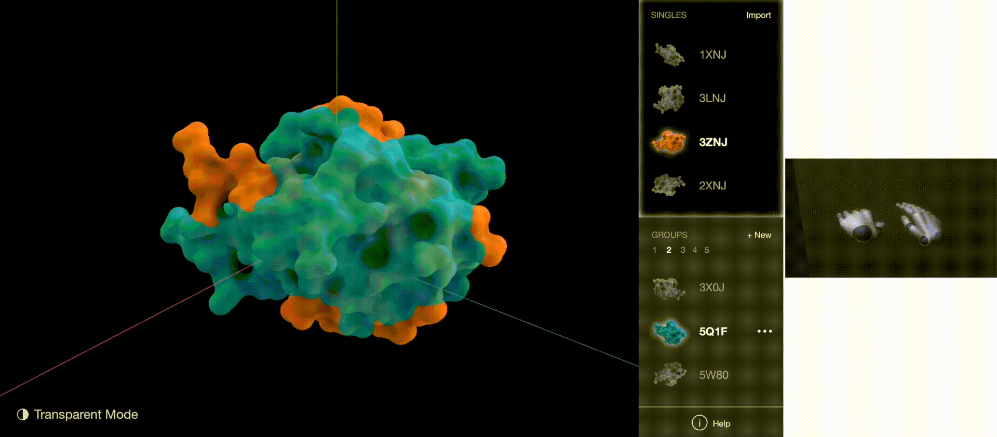Click the orange 3ZNJ molecule icon

click(669, 142)
